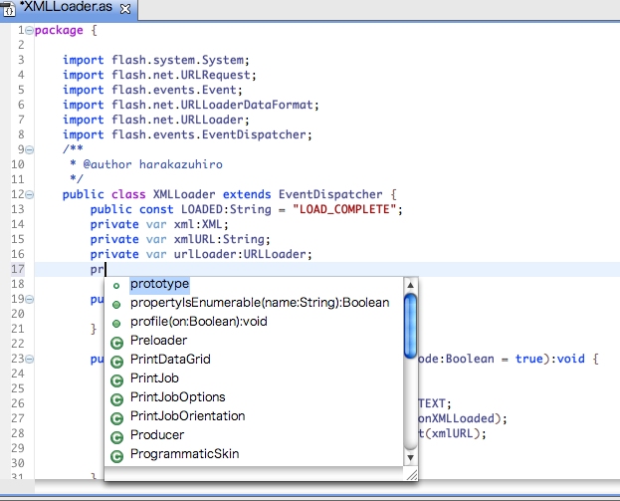Click the autocomplete scrollbar down arrow
The image size is (620, 501).
tap(410, 458)
